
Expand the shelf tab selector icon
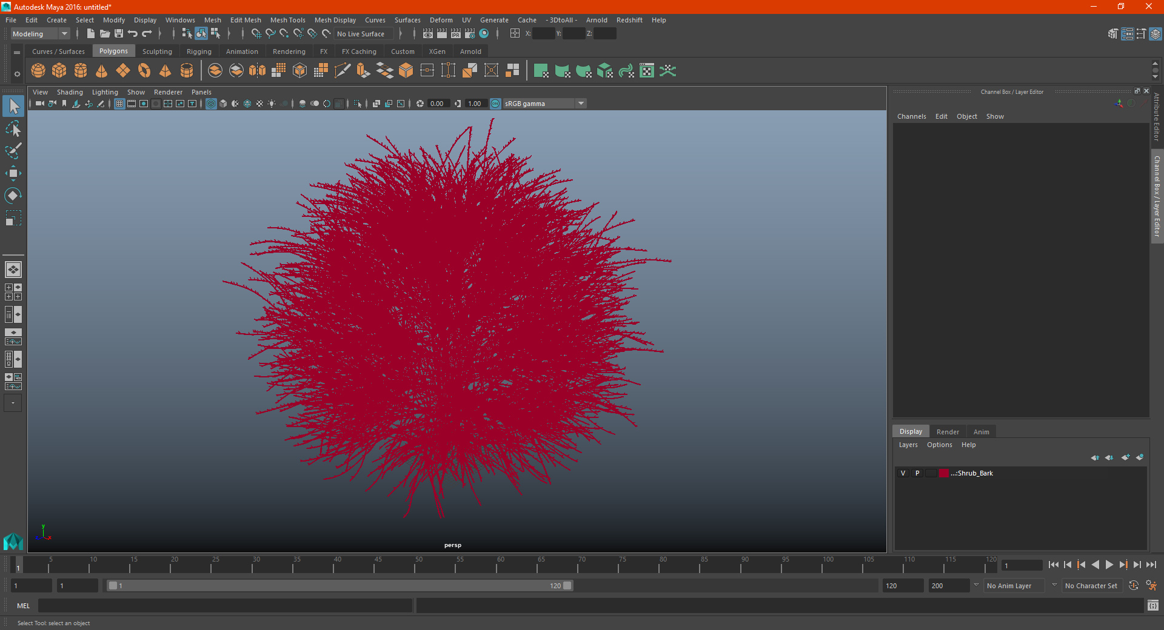[x=17, y=53]
